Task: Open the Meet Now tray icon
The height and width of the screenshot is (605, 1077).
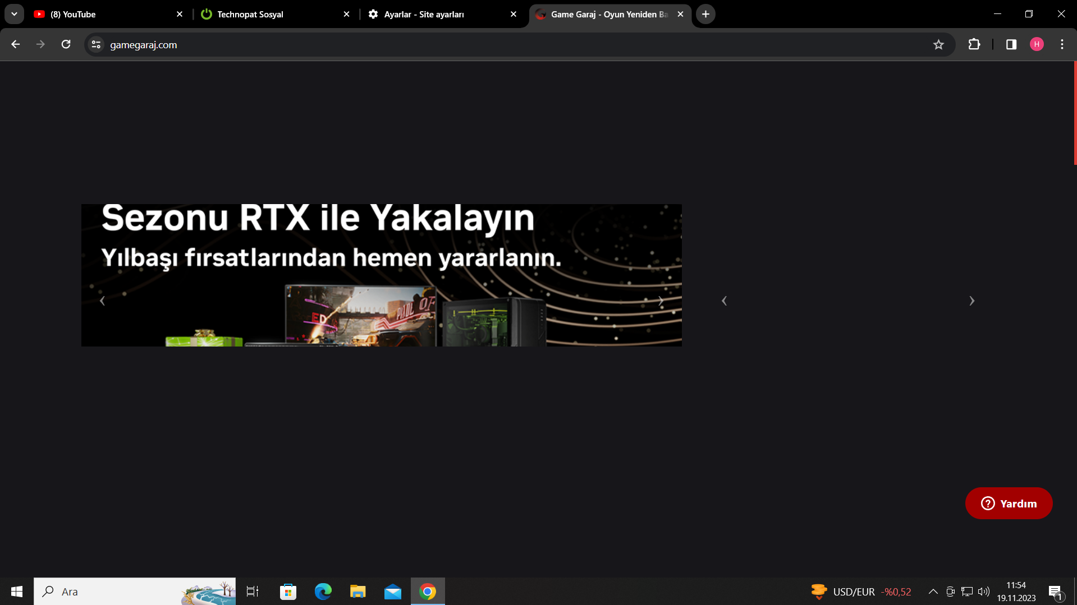Action: pos(950,592)
